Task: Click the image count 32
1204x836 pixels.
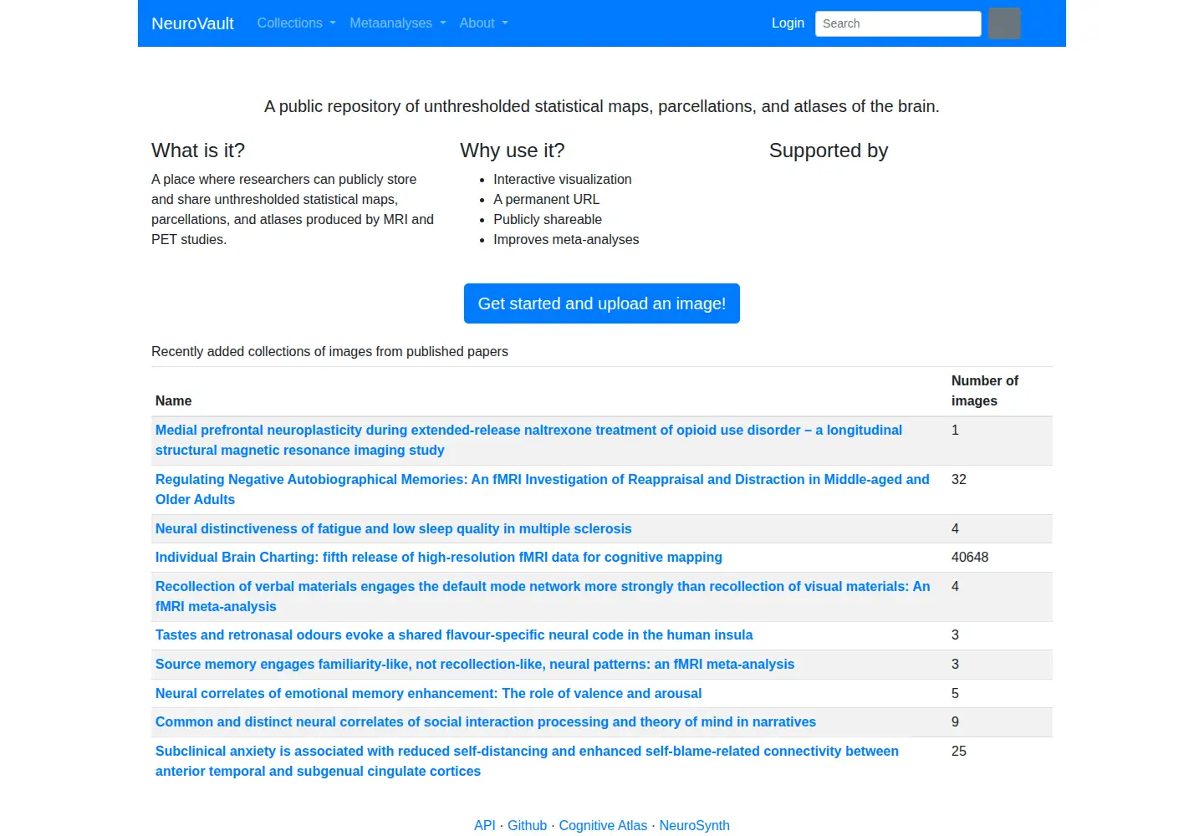Action: coord(959,480)
